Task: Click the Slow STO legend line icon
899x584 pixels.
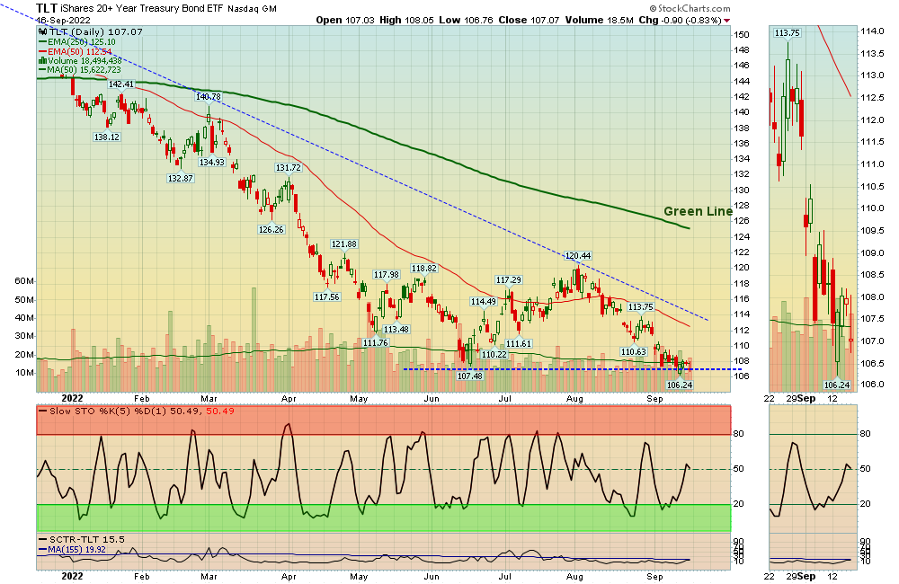Action: [x=42, y=411]
